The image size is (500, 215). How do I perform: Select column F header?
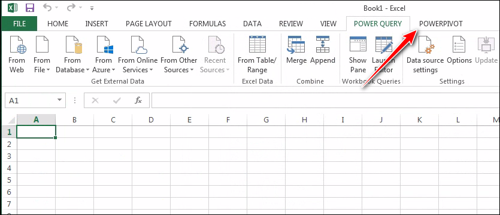click(x=228, y=120)
